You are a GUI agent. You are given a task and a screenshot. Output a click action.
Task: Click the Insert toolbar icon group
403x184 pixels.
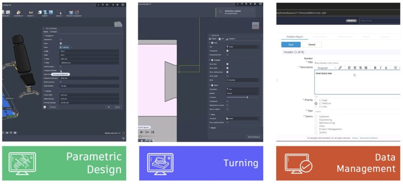[45, 12]
